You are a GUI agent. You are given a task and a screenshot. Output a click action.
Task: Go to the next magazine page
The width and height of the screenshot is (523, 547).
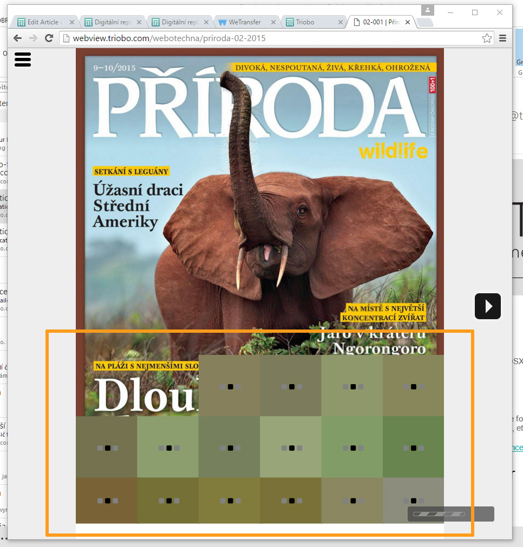coord(488,306)
